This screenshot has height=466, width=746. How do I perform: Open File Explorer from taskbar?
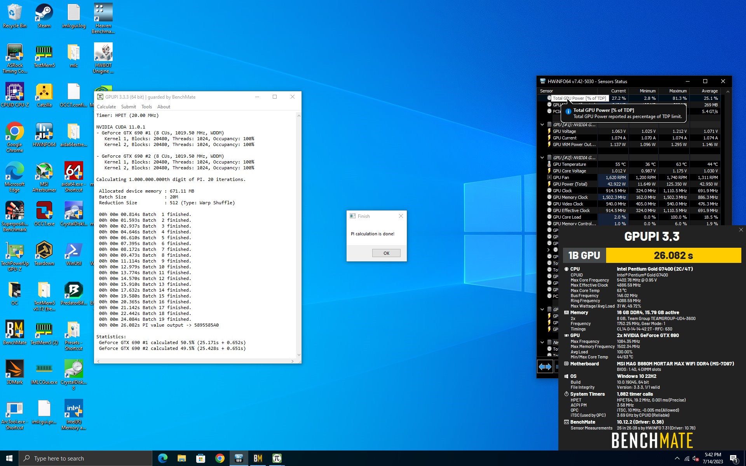pyautogui.click(x=181, y=458)
